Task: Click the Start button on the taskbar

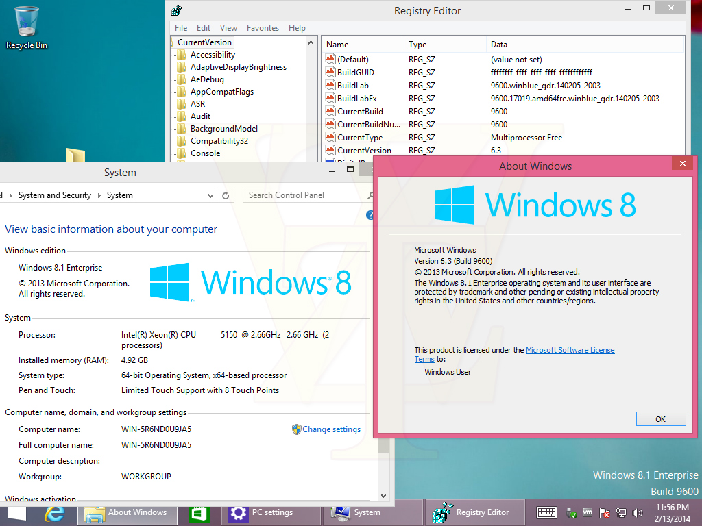Action: click(17, 512)
